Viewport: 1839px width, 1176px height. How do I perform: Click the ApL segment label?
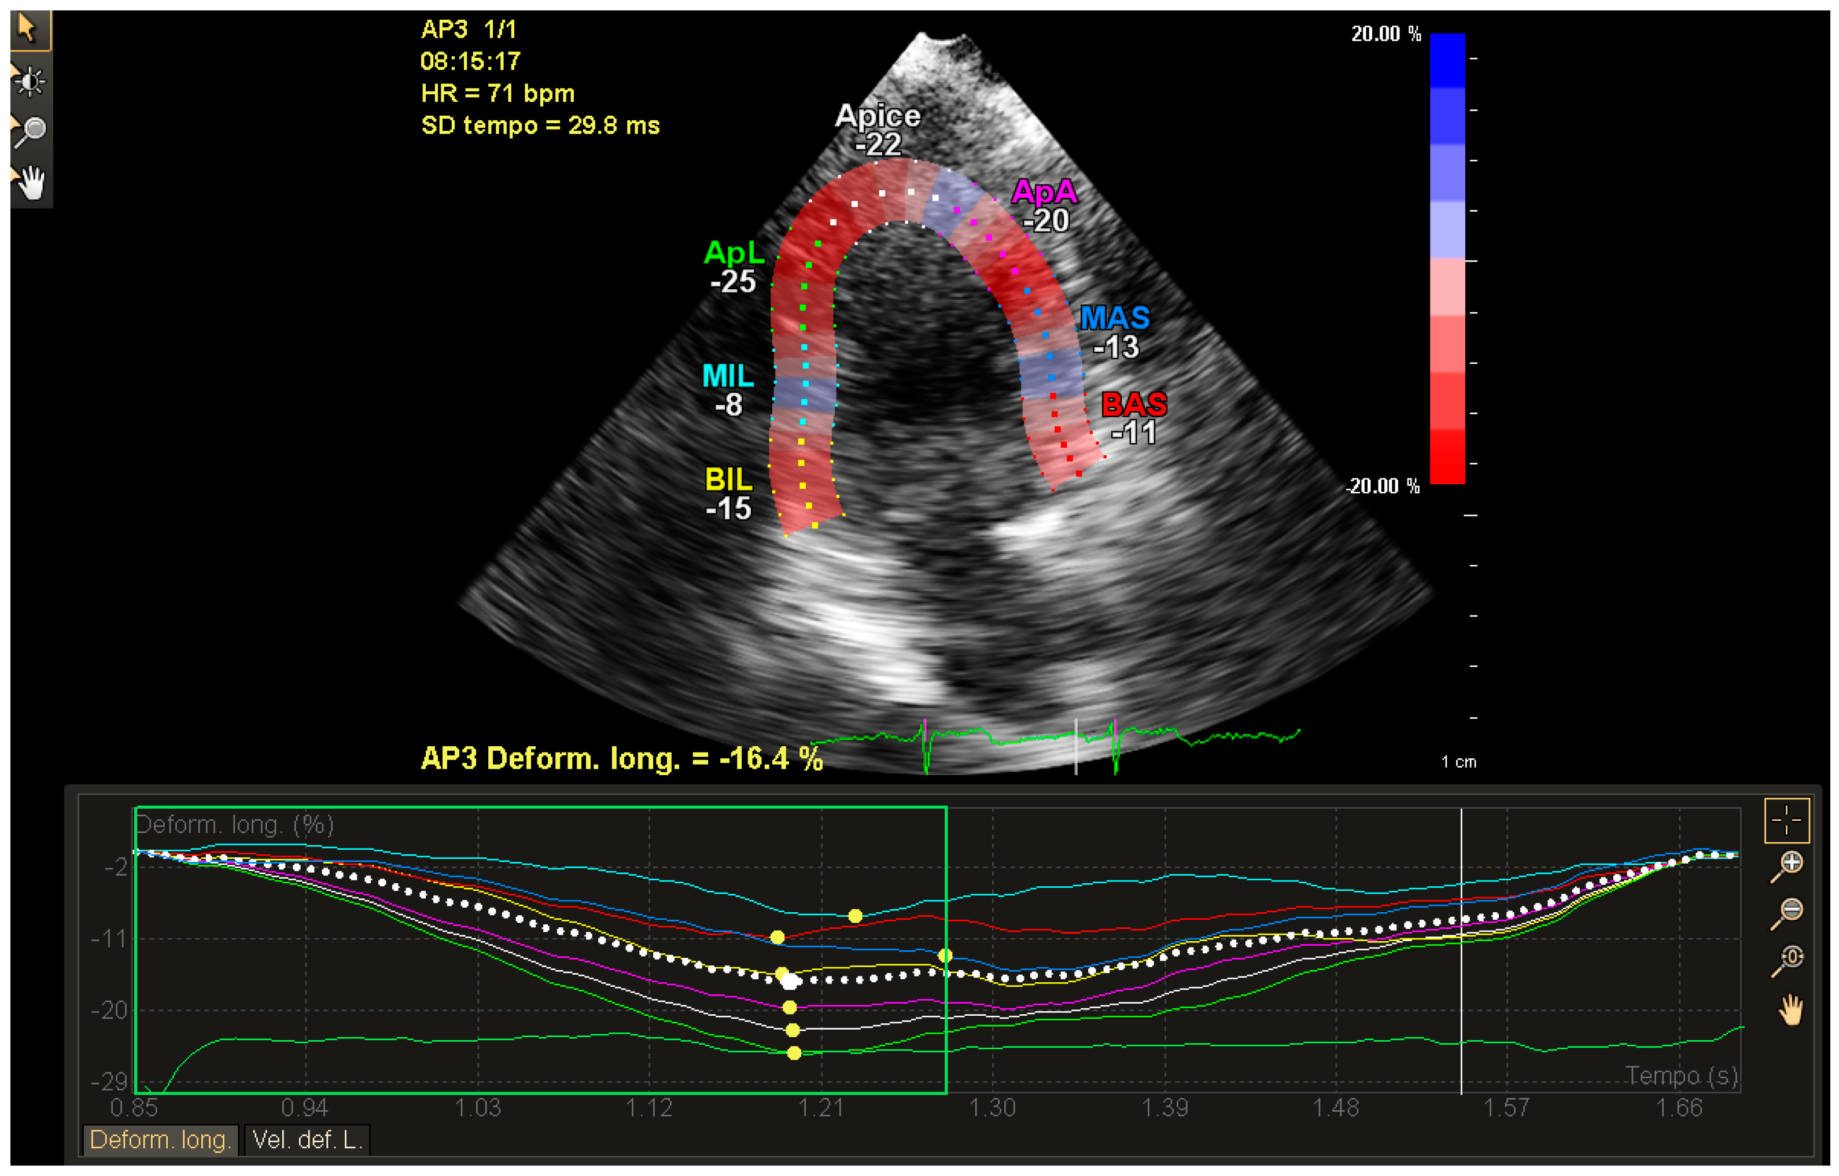[732, 253]
